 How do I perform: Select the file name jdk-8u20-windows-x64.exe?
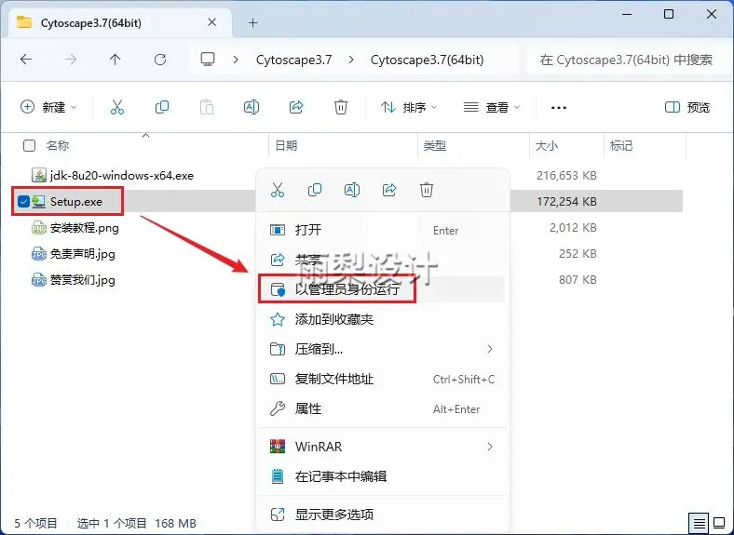click(x=122, y=176)
